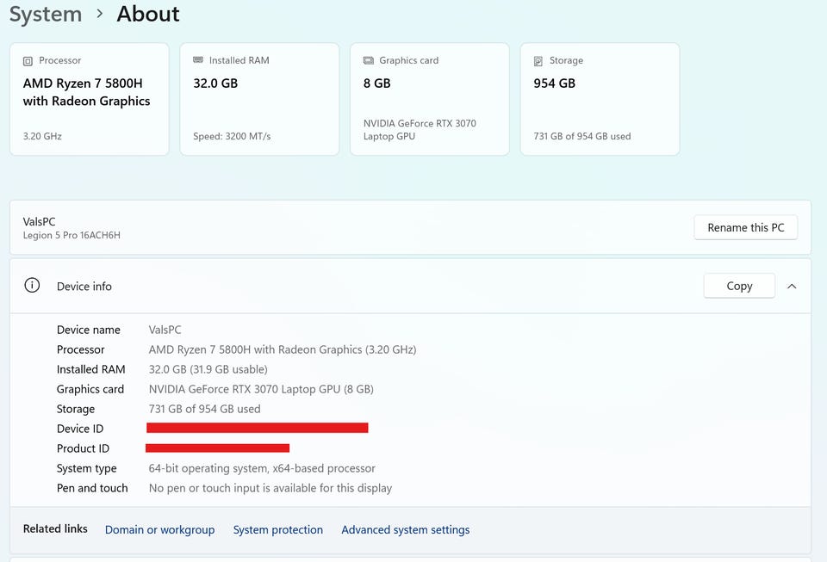Select 32.0 GB (31.9 GB usable) value
The image size is (827, 562).
pos(208,369)
